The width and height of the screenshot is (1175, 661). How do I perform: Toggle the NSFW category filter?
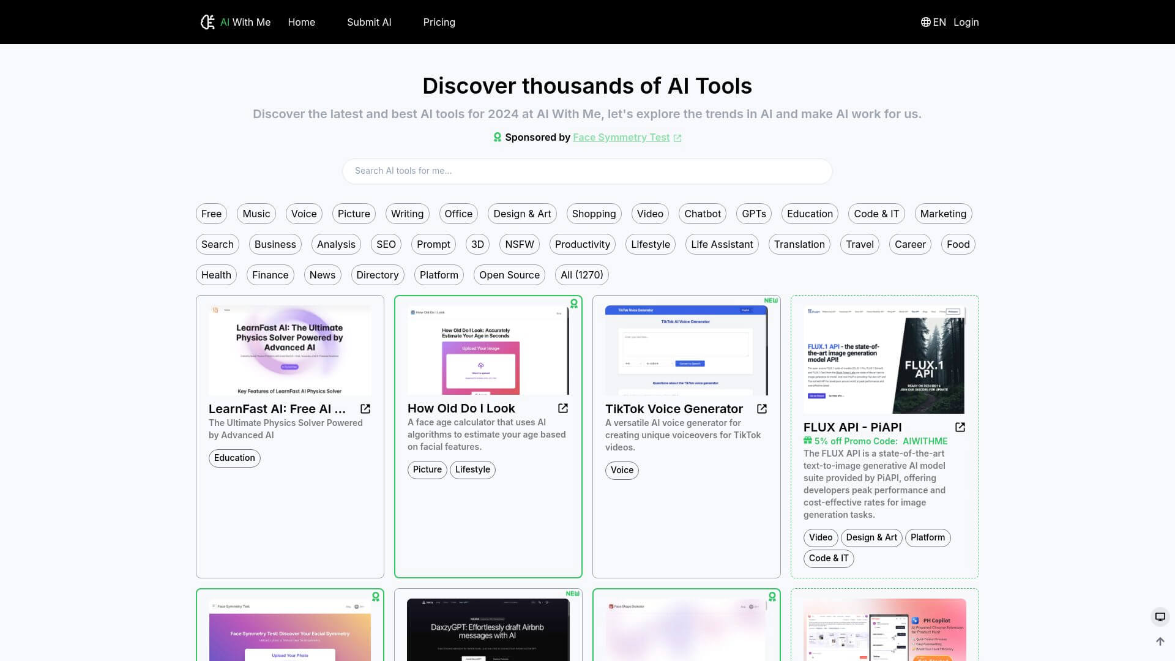pyautogui.click(x=520, y=245)
